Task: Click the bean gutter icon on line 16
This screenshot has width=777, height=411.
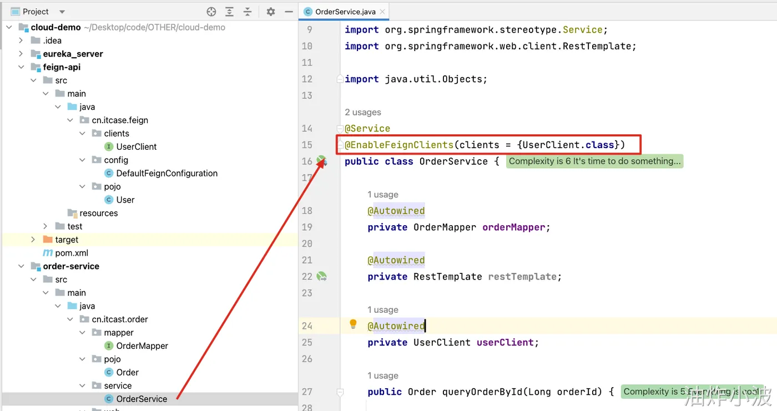Action: point(321,161)
